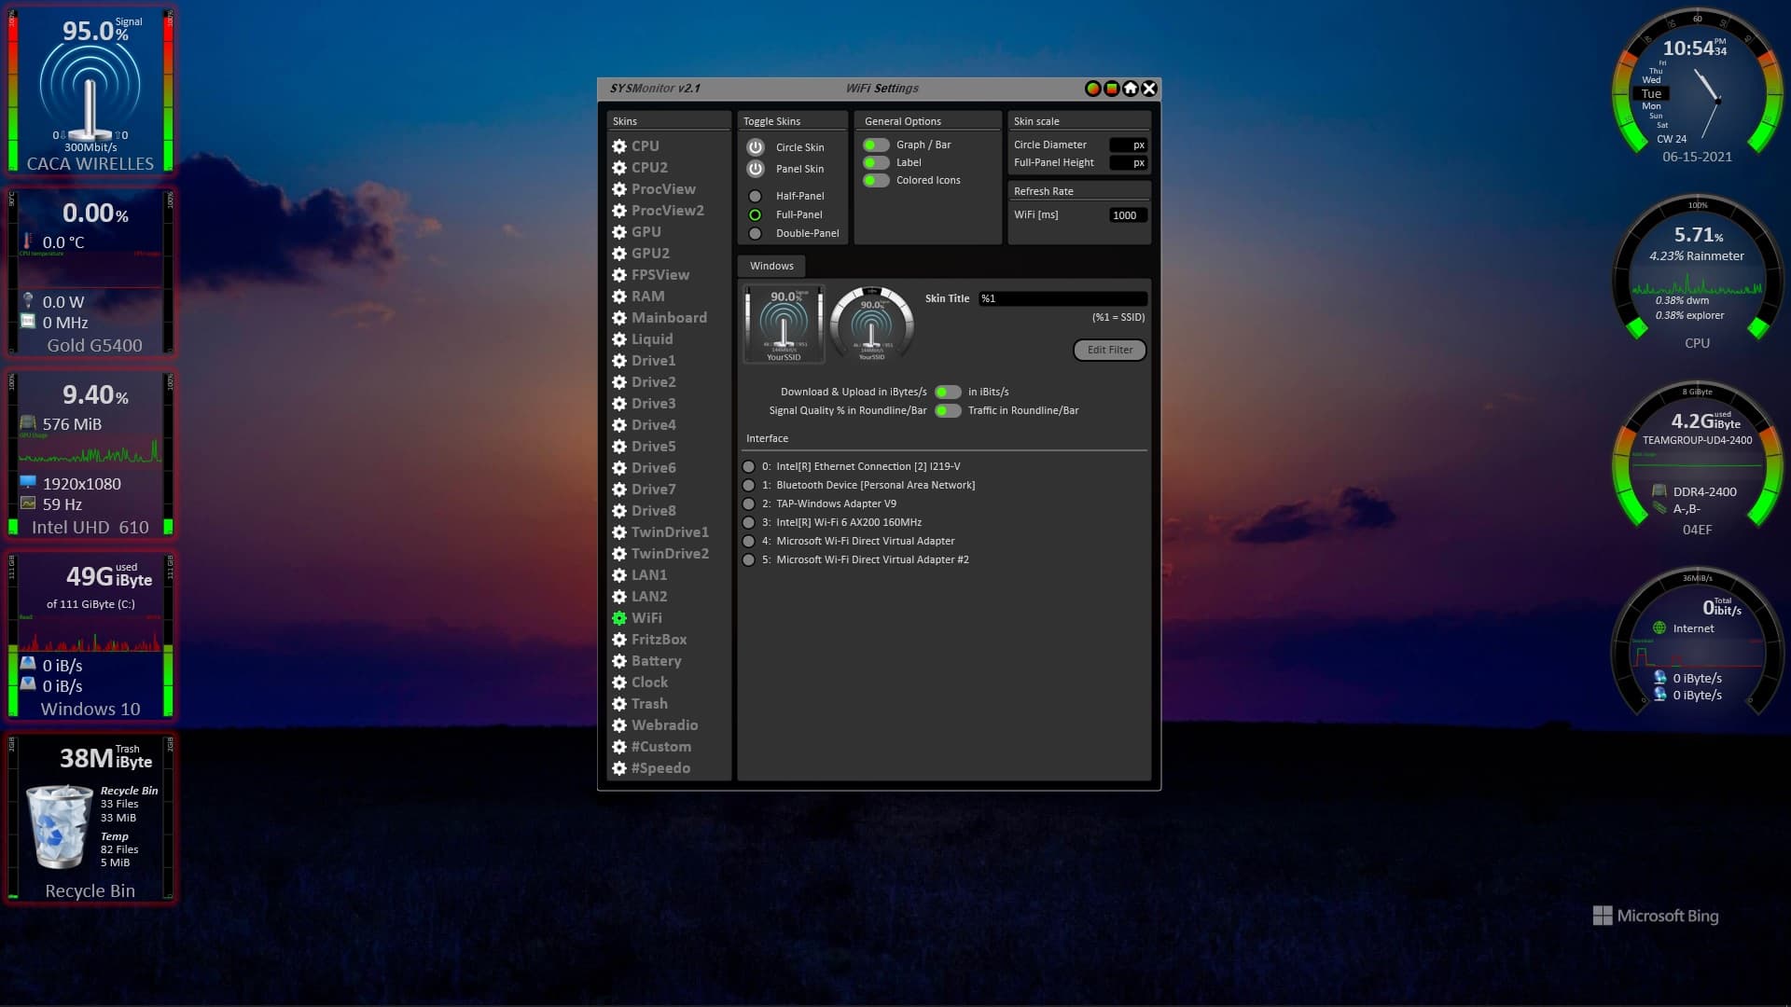This screenshot has width=1791, height=1007.
Task: Open the Webradio skin settings gear
Action: [x=619, y=725]
